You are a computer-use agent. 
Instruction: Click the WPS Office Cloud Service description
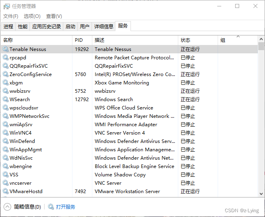pos(124,108)
